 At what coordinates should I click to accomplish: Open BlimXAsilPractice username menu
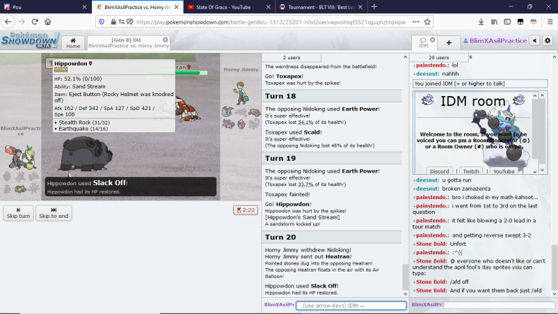click(x=495, y=40)
